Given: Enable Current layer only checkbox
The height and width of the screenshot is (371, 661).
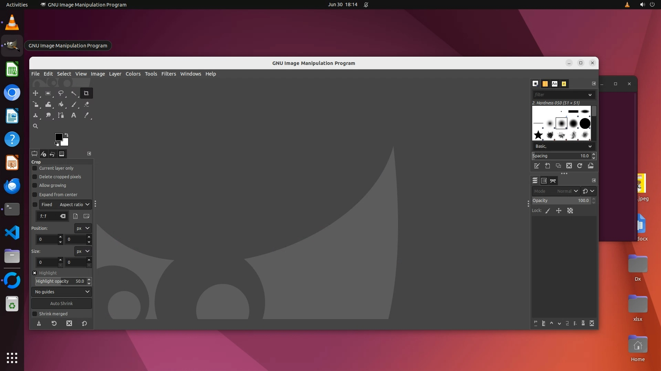Looking at the screenshot, I should point(35,168).
